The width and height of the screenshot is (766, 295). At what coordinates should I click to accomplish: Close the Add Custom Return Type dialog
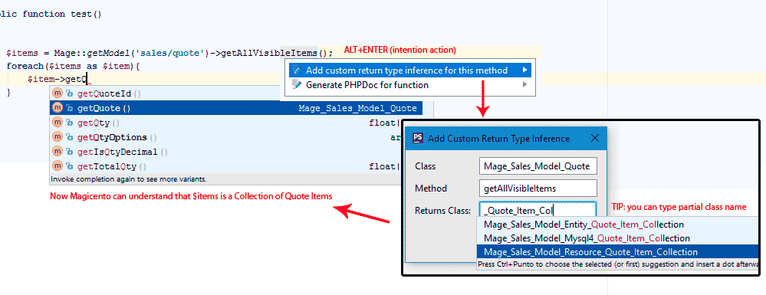coord(595,138)
